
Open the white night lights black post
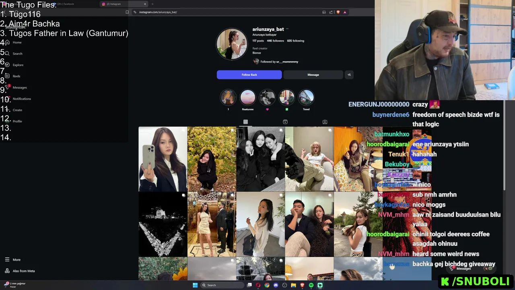(x=163, y=224)
